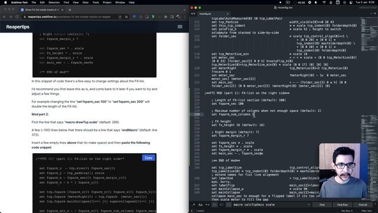Bookmark this page with star icon
The height and width of the screenshot is (213, 378).
click(126, 17)
